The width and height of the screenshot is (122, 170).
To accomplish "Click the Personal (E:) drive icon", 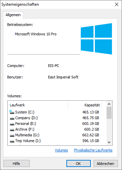I will click(12, 124).
